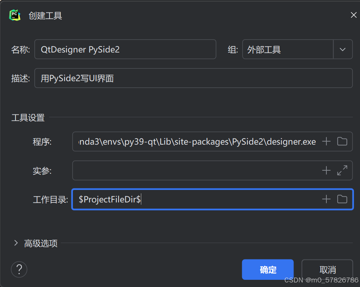Confirm with the 确定 button
Viewport: 360px width, 287px height.
pyautogui.click(x=268, y=270)
